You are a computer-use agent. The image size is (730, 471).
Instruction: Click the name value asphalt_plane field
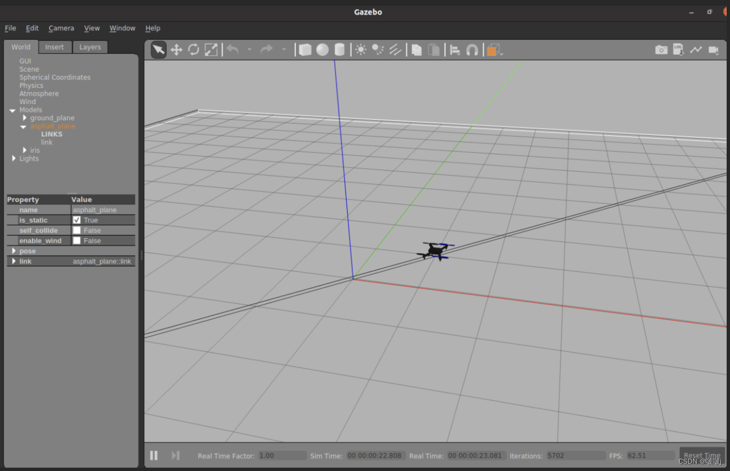coord(103,210)
